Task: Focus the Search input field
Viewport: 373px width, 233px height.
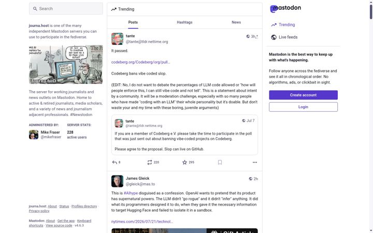Action: click(x=66, y=9)
